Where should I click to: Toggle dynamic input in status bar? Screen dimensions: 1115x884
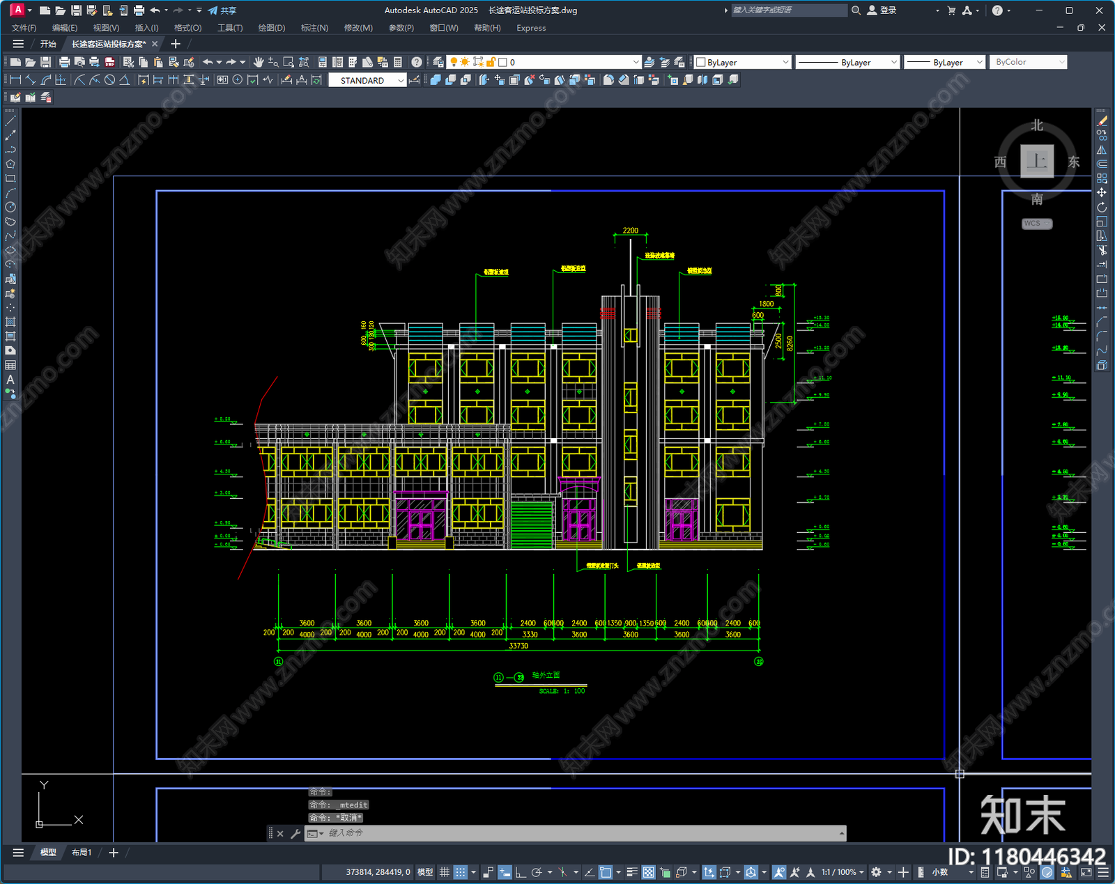click(x=505, y=872)
